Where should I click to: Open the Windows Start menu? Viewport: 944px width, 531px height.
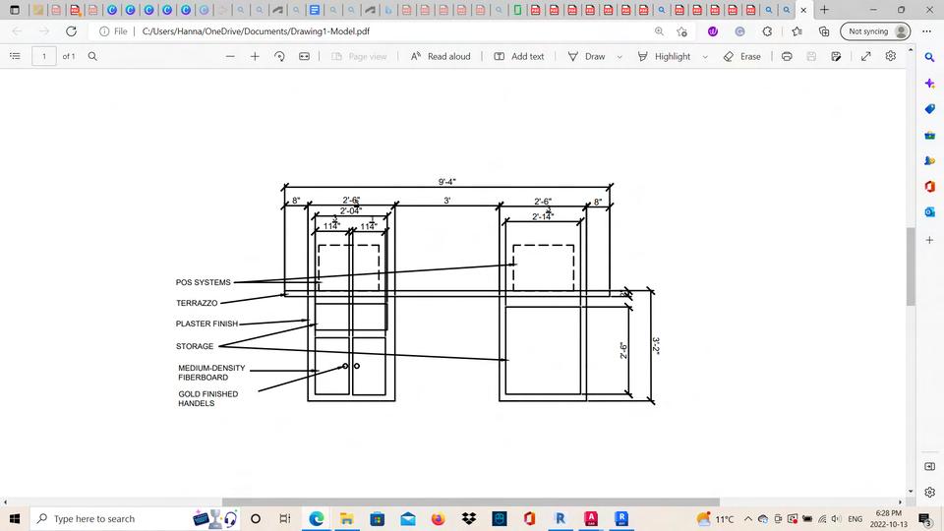(x=15, y=518)
